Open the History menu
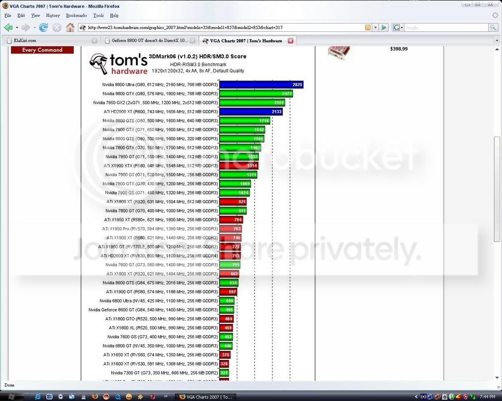502x401 pixels. pyautogui.click(x=53, y=15)
